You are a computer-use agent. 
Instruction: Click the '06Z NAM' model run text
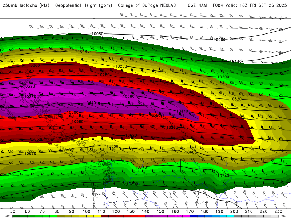coord(197,5)
